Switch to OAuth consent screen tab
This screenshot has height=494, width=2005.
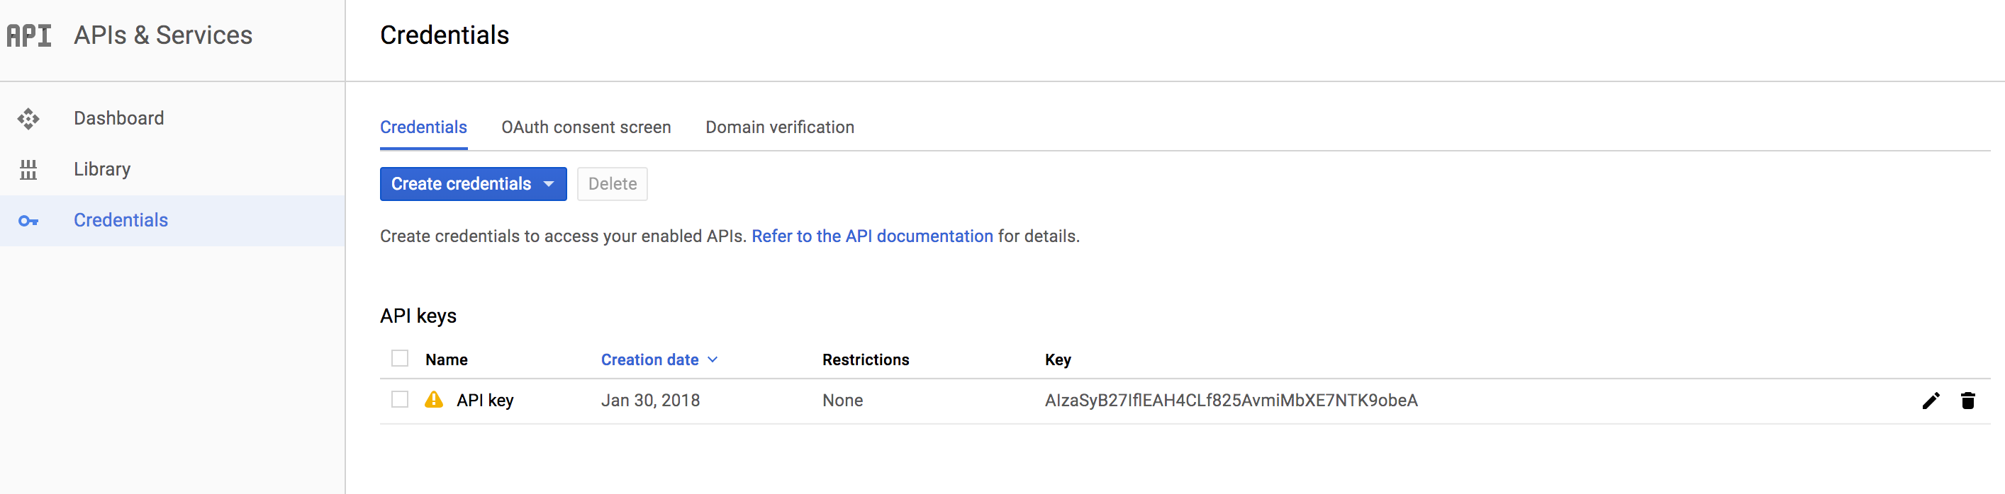point(586,127)
